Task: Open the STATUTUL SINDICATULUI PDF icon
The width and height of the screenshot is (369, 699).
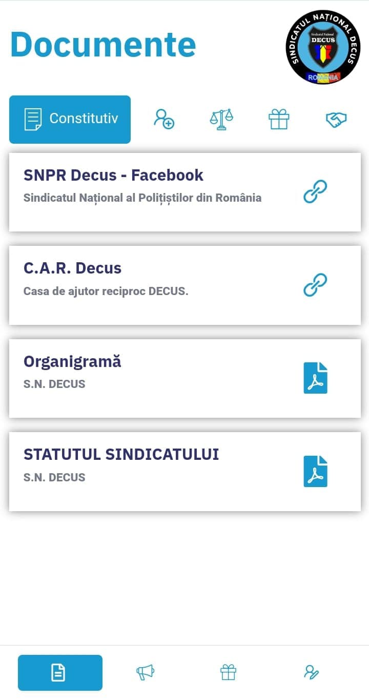Action: (315, 471)
